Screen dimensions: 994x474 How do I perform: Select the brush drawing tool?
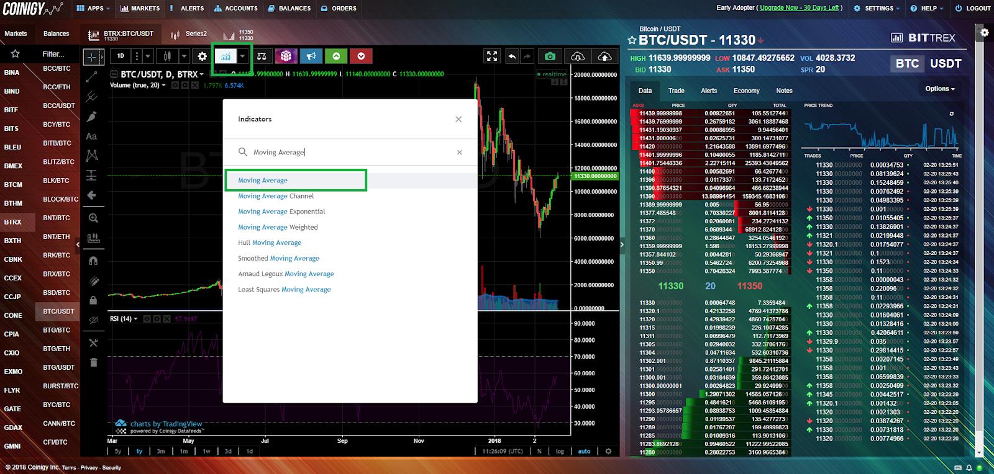click(92, 116)
